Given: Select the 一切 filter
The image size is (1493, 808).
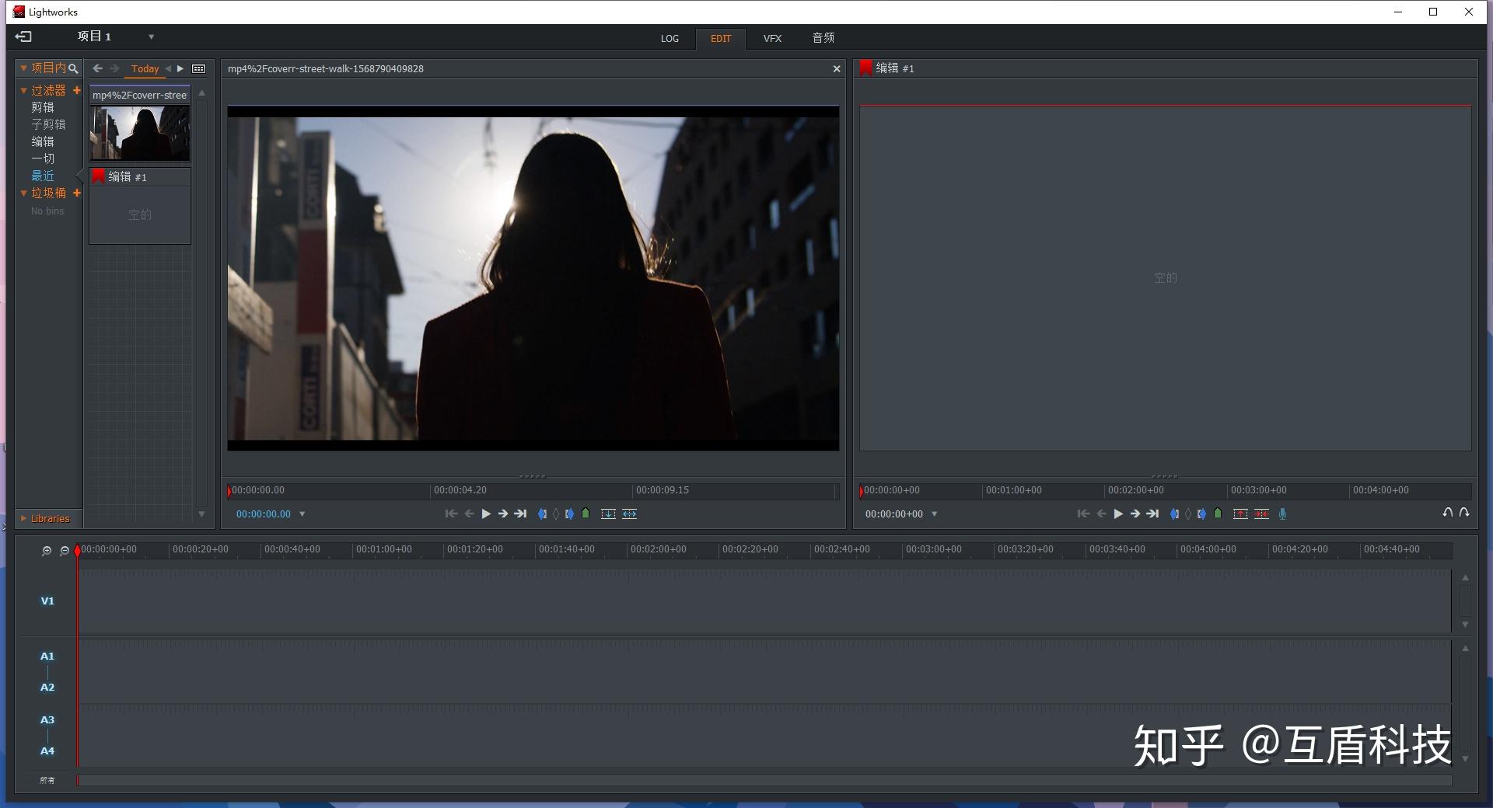Looking at the screenshot, I should (43, 158).
